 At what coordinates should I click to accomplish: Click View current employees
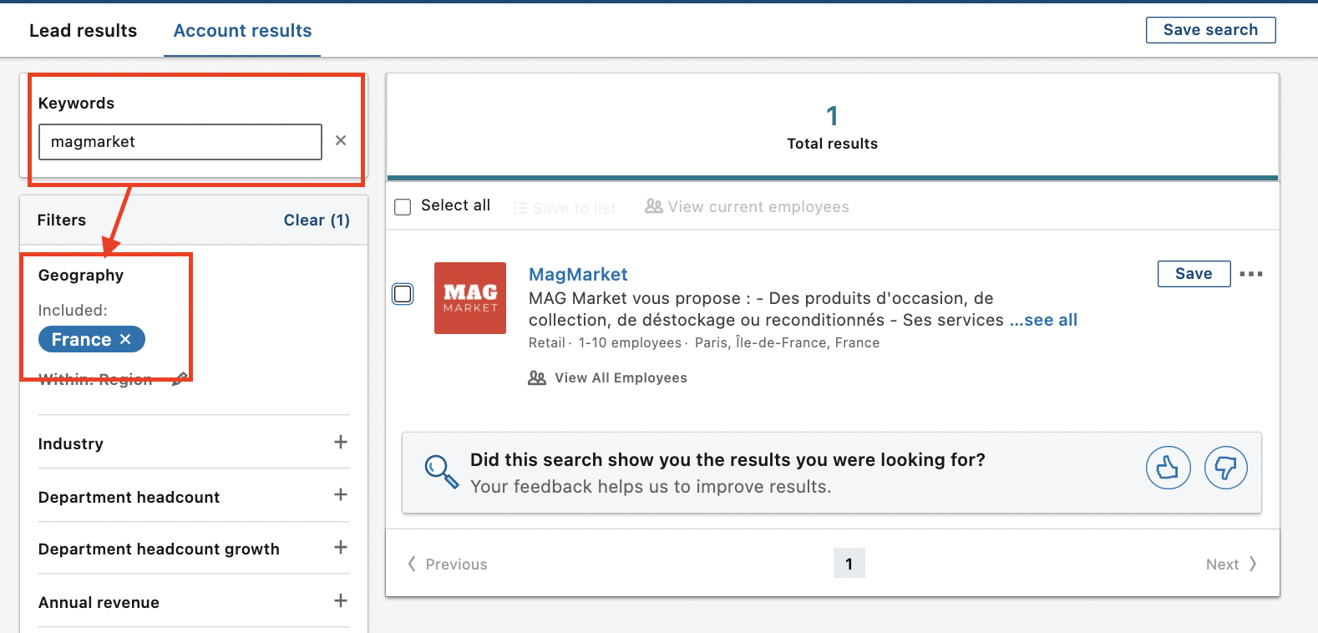pyautogui.click(x=758, y=207)
